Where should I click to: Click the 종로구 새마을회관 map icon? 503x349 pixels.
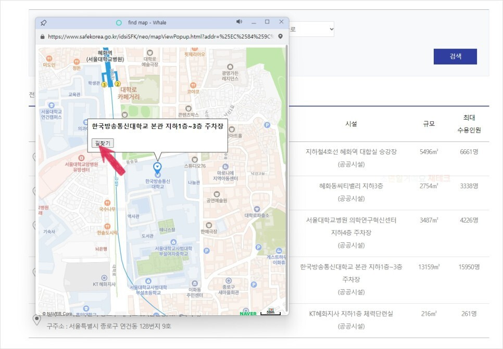229,281
